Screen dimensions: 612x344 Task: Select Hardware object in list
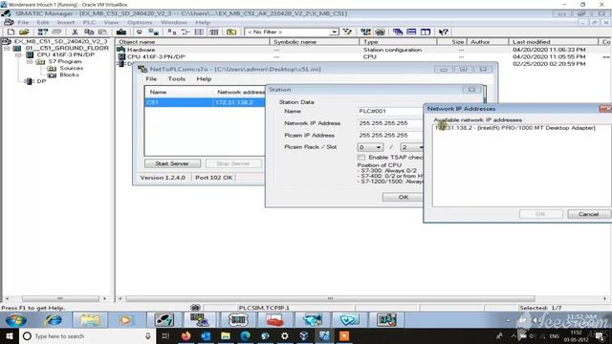(x=141, y=50)
